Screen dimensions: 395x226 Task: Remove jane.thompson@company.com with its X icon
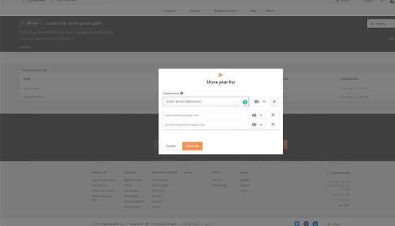(x=273, y=124)
